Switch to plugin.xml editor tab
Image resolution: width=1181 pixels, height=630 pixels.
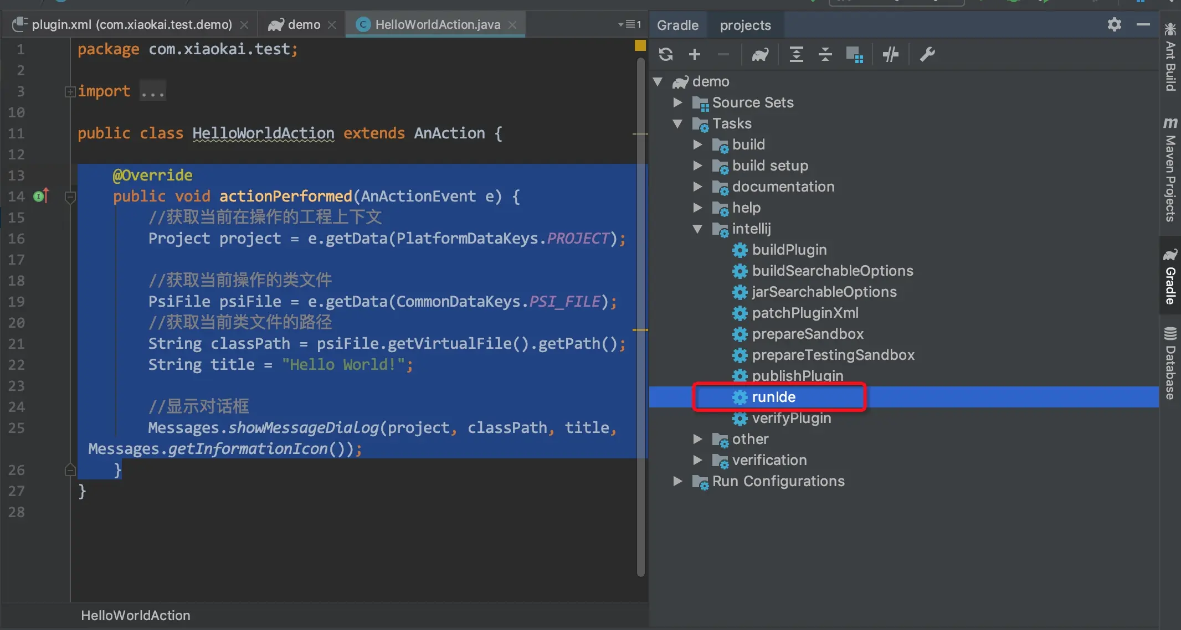[131, 24]
